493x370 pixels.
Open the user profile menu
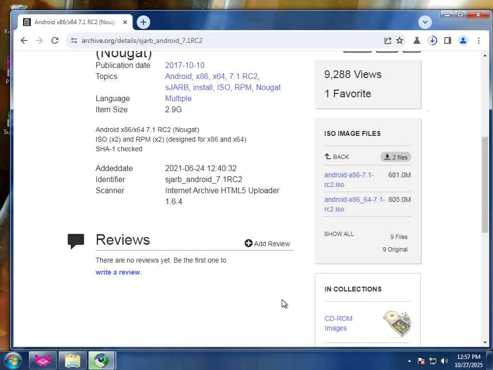click(x=463, y=40)
